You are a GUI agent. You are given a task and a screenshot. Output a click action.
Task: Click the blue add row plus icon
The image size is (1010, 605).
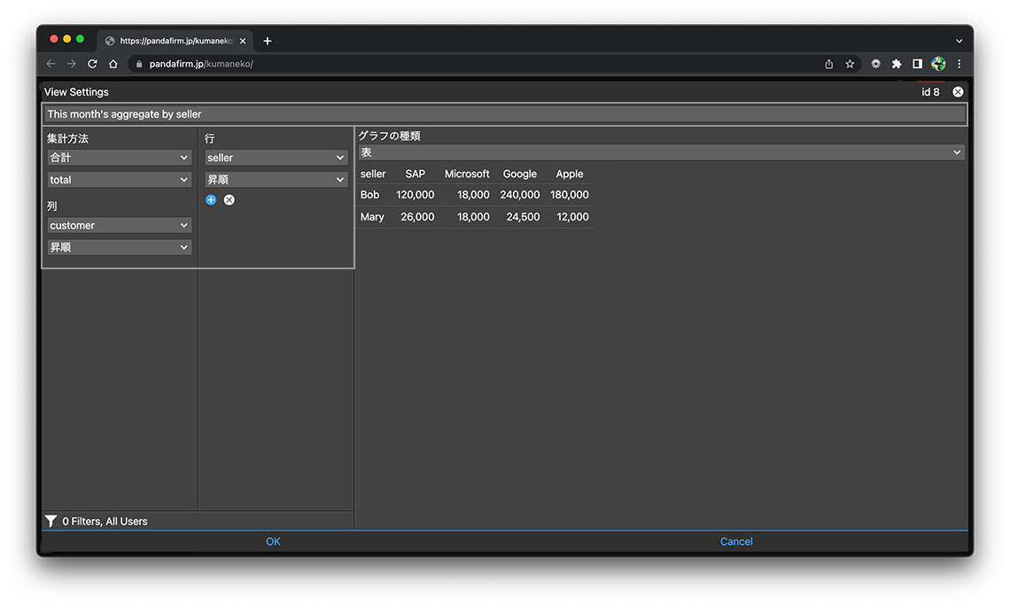point(211,200)
